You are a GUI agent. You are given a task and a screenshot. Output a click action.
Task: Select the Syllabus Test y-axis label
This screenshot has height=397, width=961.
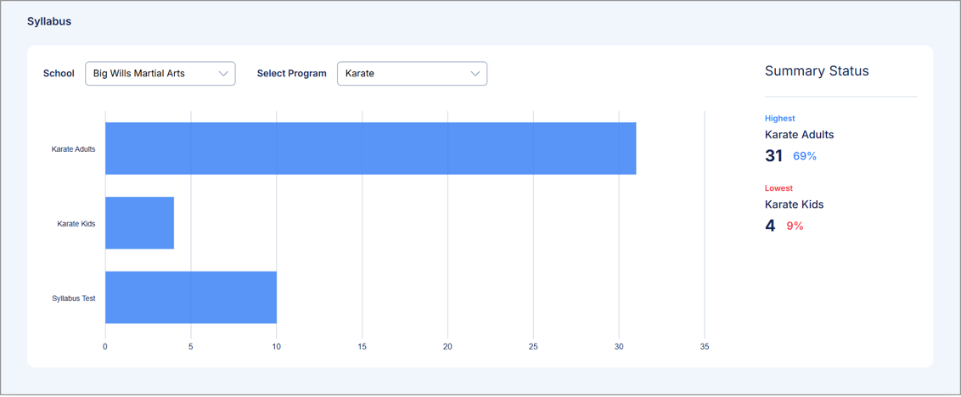[73, 299]
